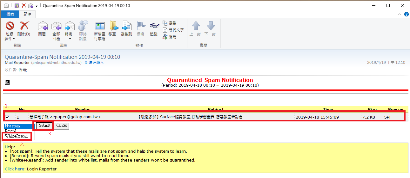Click 新增連絡人 add contact link

click(94, 63)
